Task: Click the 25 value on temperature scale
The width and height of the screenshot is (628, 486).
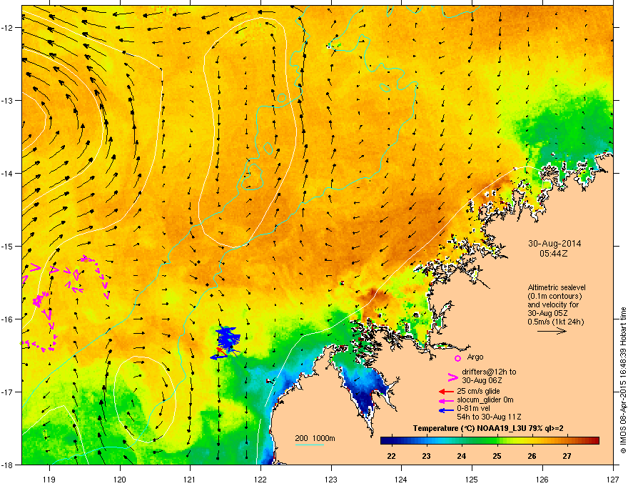Action: 497,456
